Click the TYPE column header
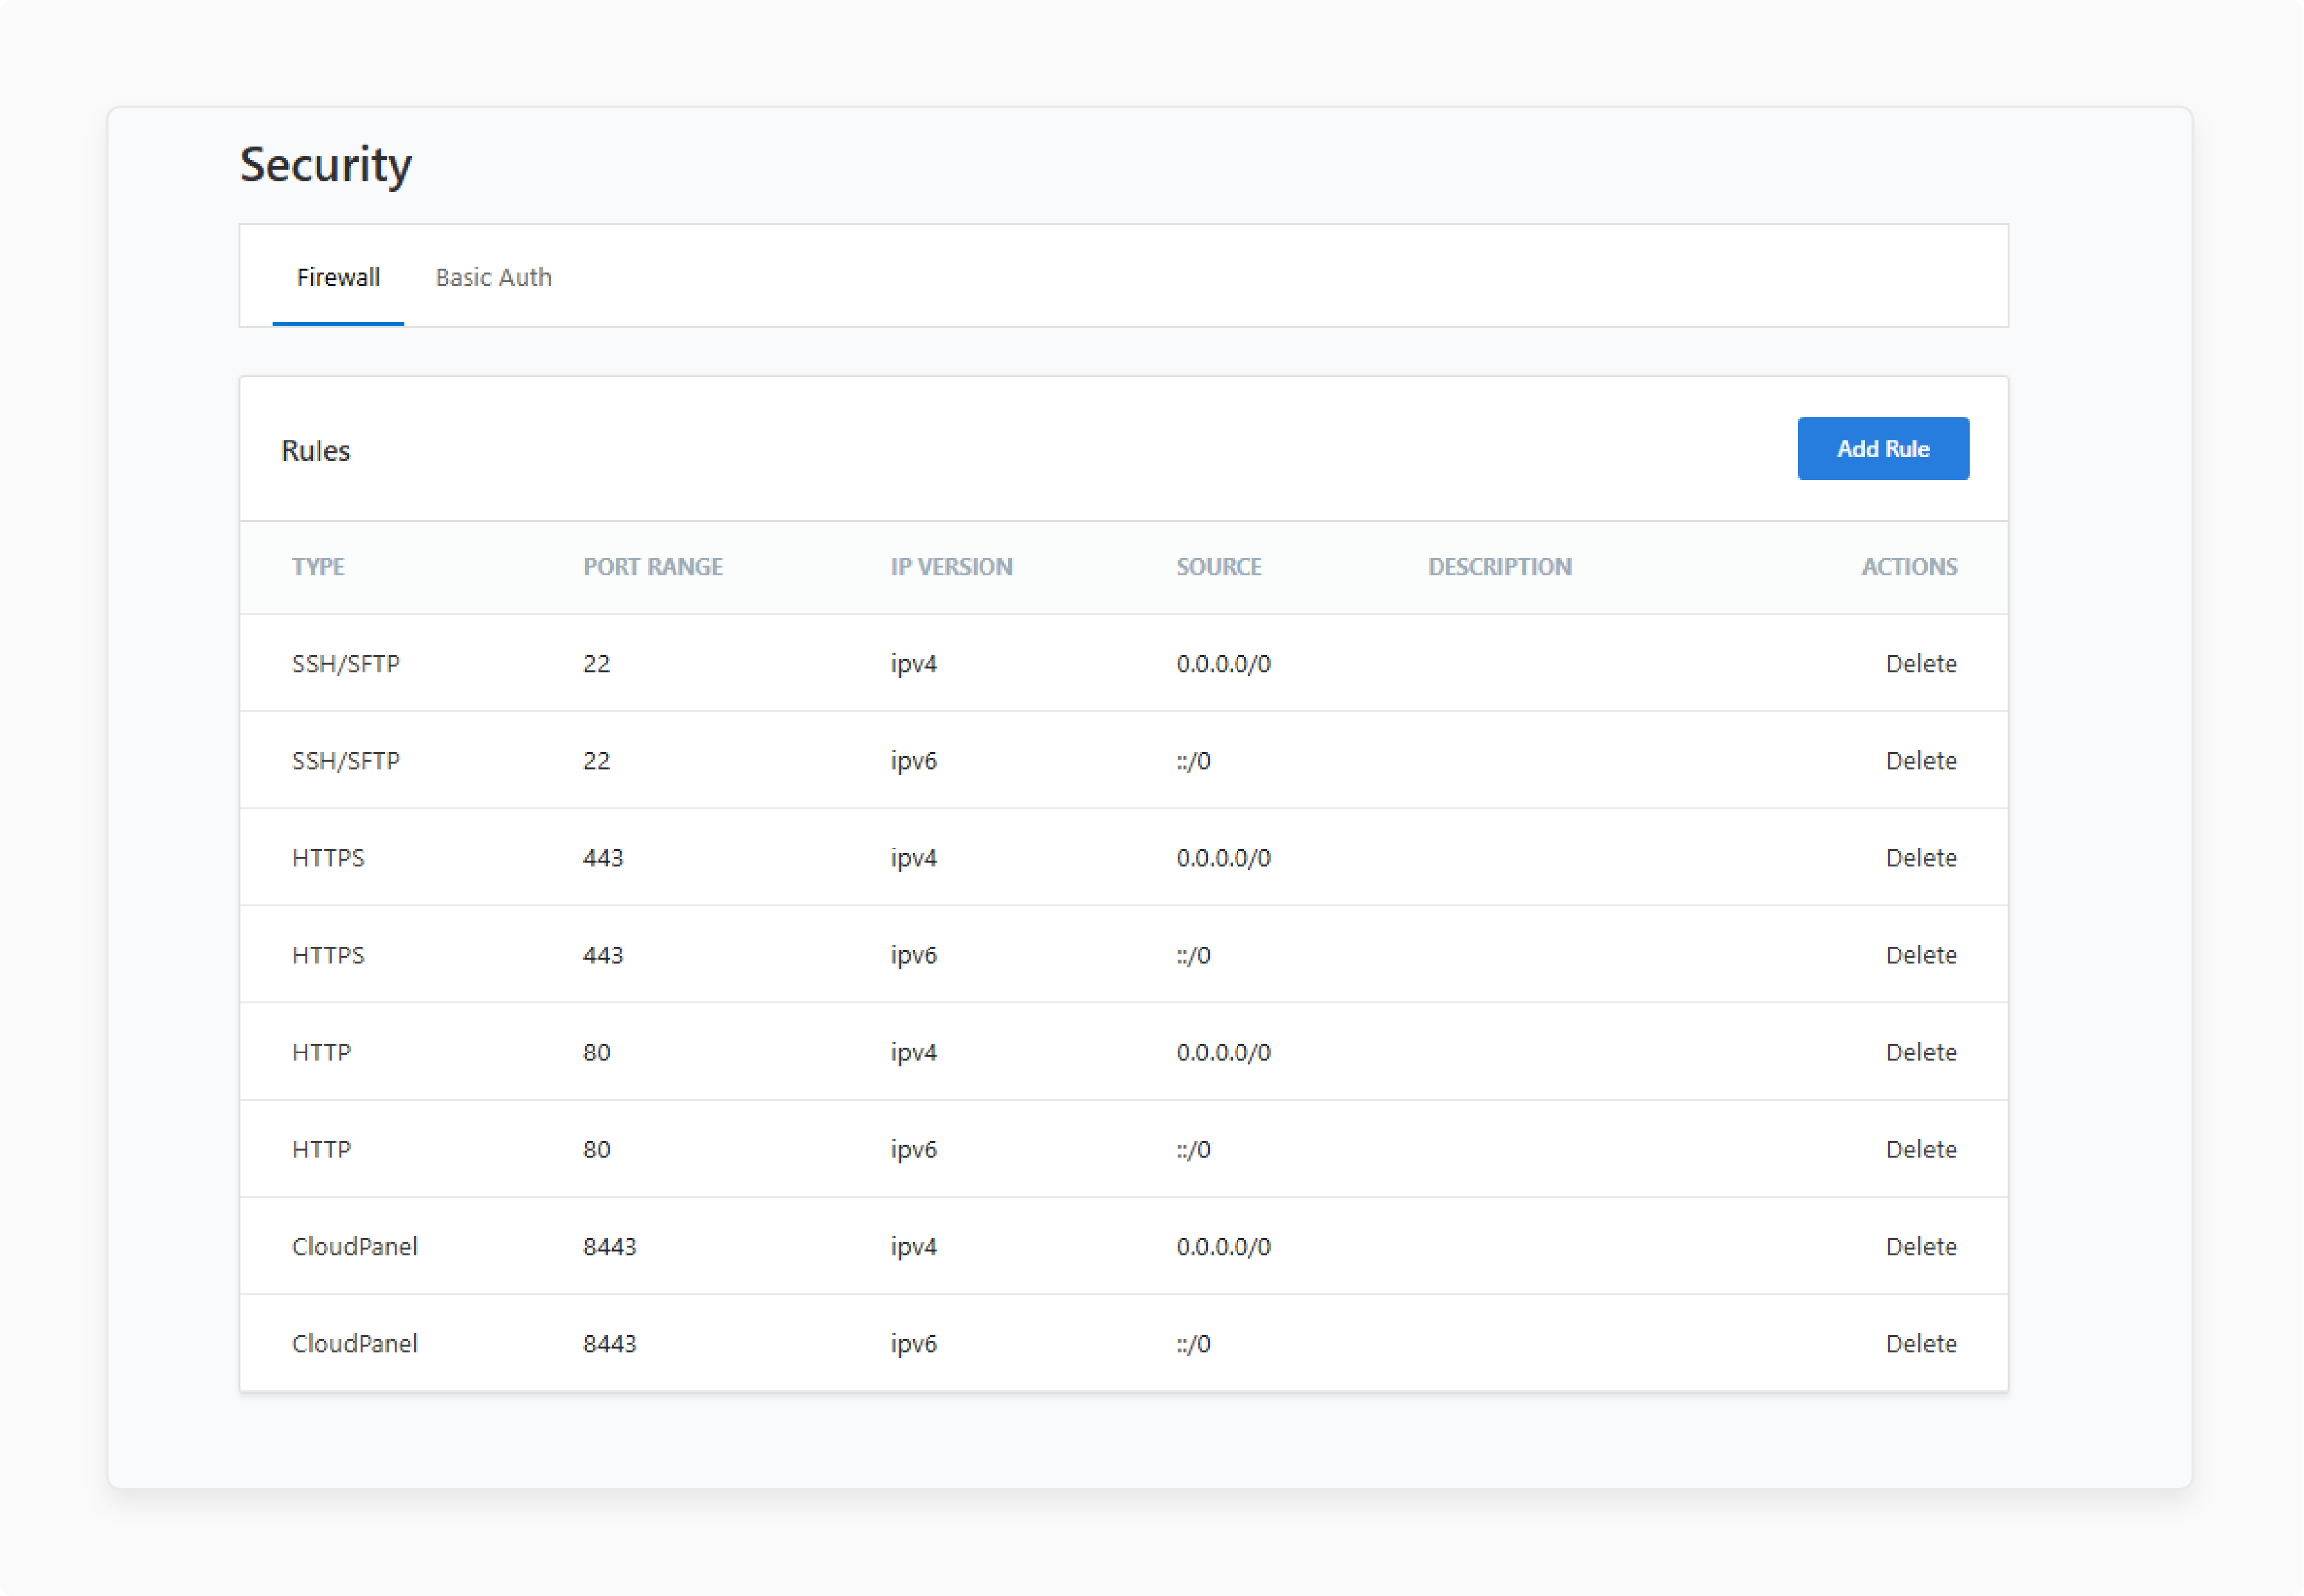Screen dimensions: 2304x1596 point(318,567)
